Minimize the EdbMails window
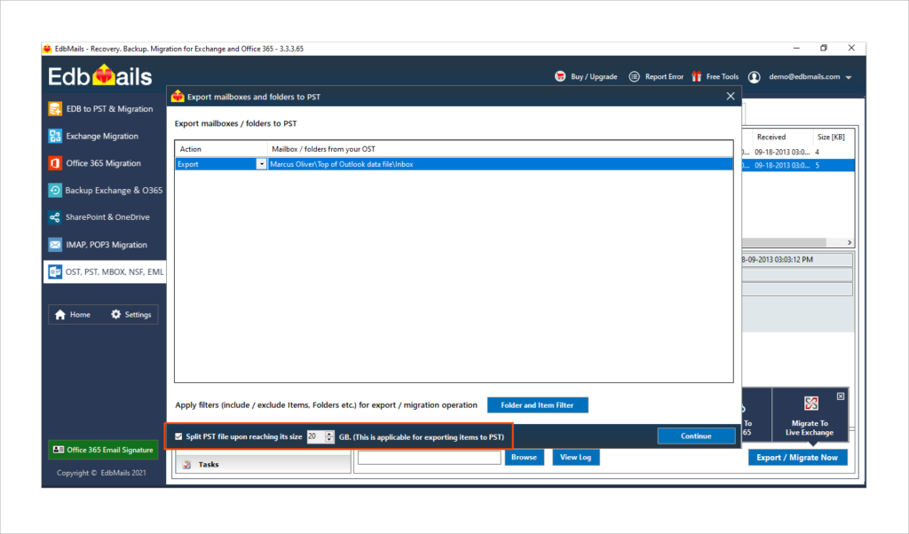Screen dimensions: 909x534 (796, 49)
